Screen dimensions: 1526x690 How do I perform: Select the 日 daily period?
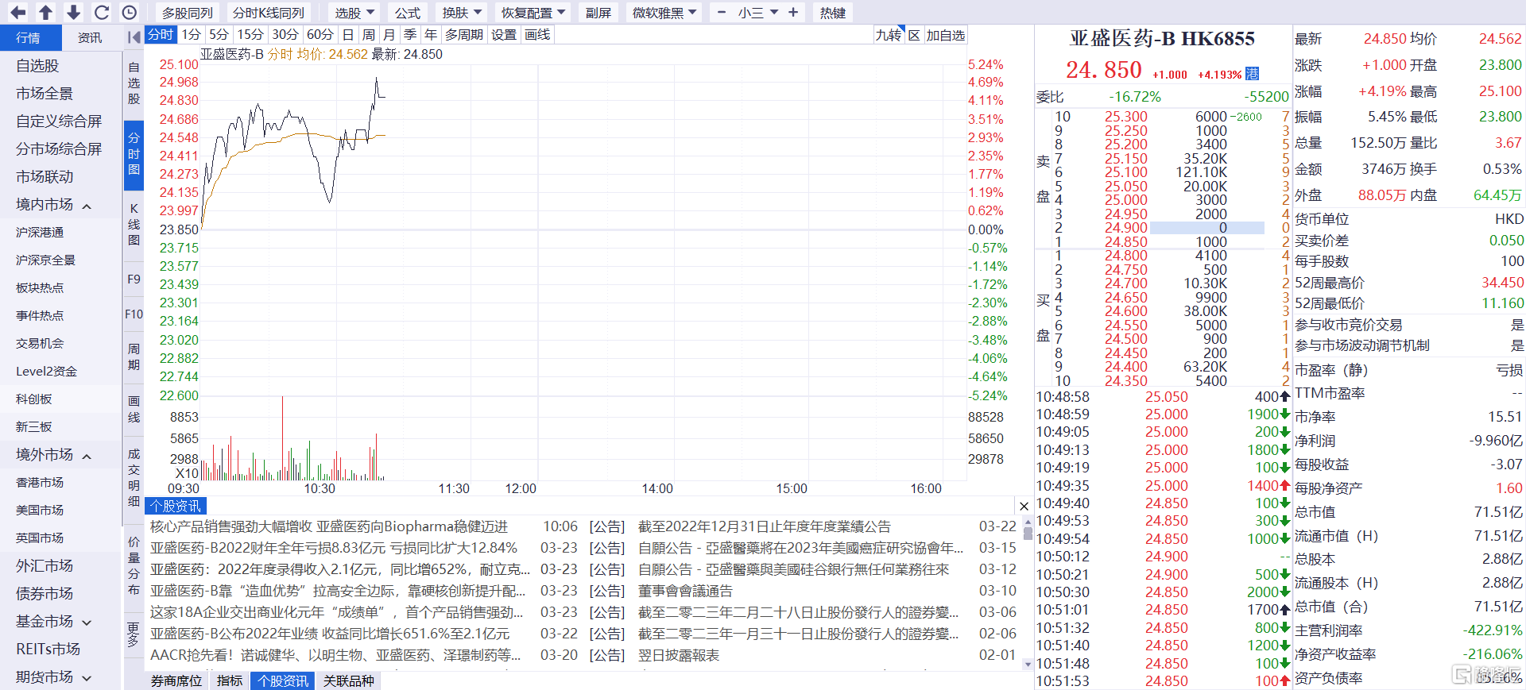click(348, 35)
